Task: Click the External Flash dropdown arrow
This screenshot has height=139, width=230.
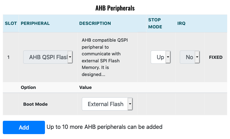Action: tap(130, 104)
